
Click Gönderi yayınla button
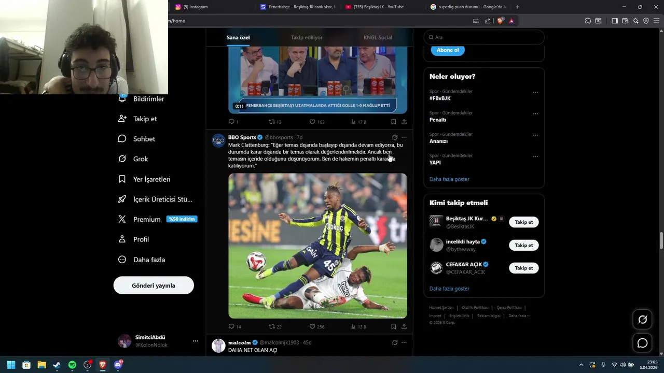pyautogui.click(x=154, y=285)
